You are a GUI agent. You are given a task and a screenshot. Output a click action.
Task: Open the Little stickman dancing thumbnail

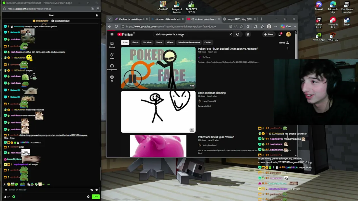(158, 112)
